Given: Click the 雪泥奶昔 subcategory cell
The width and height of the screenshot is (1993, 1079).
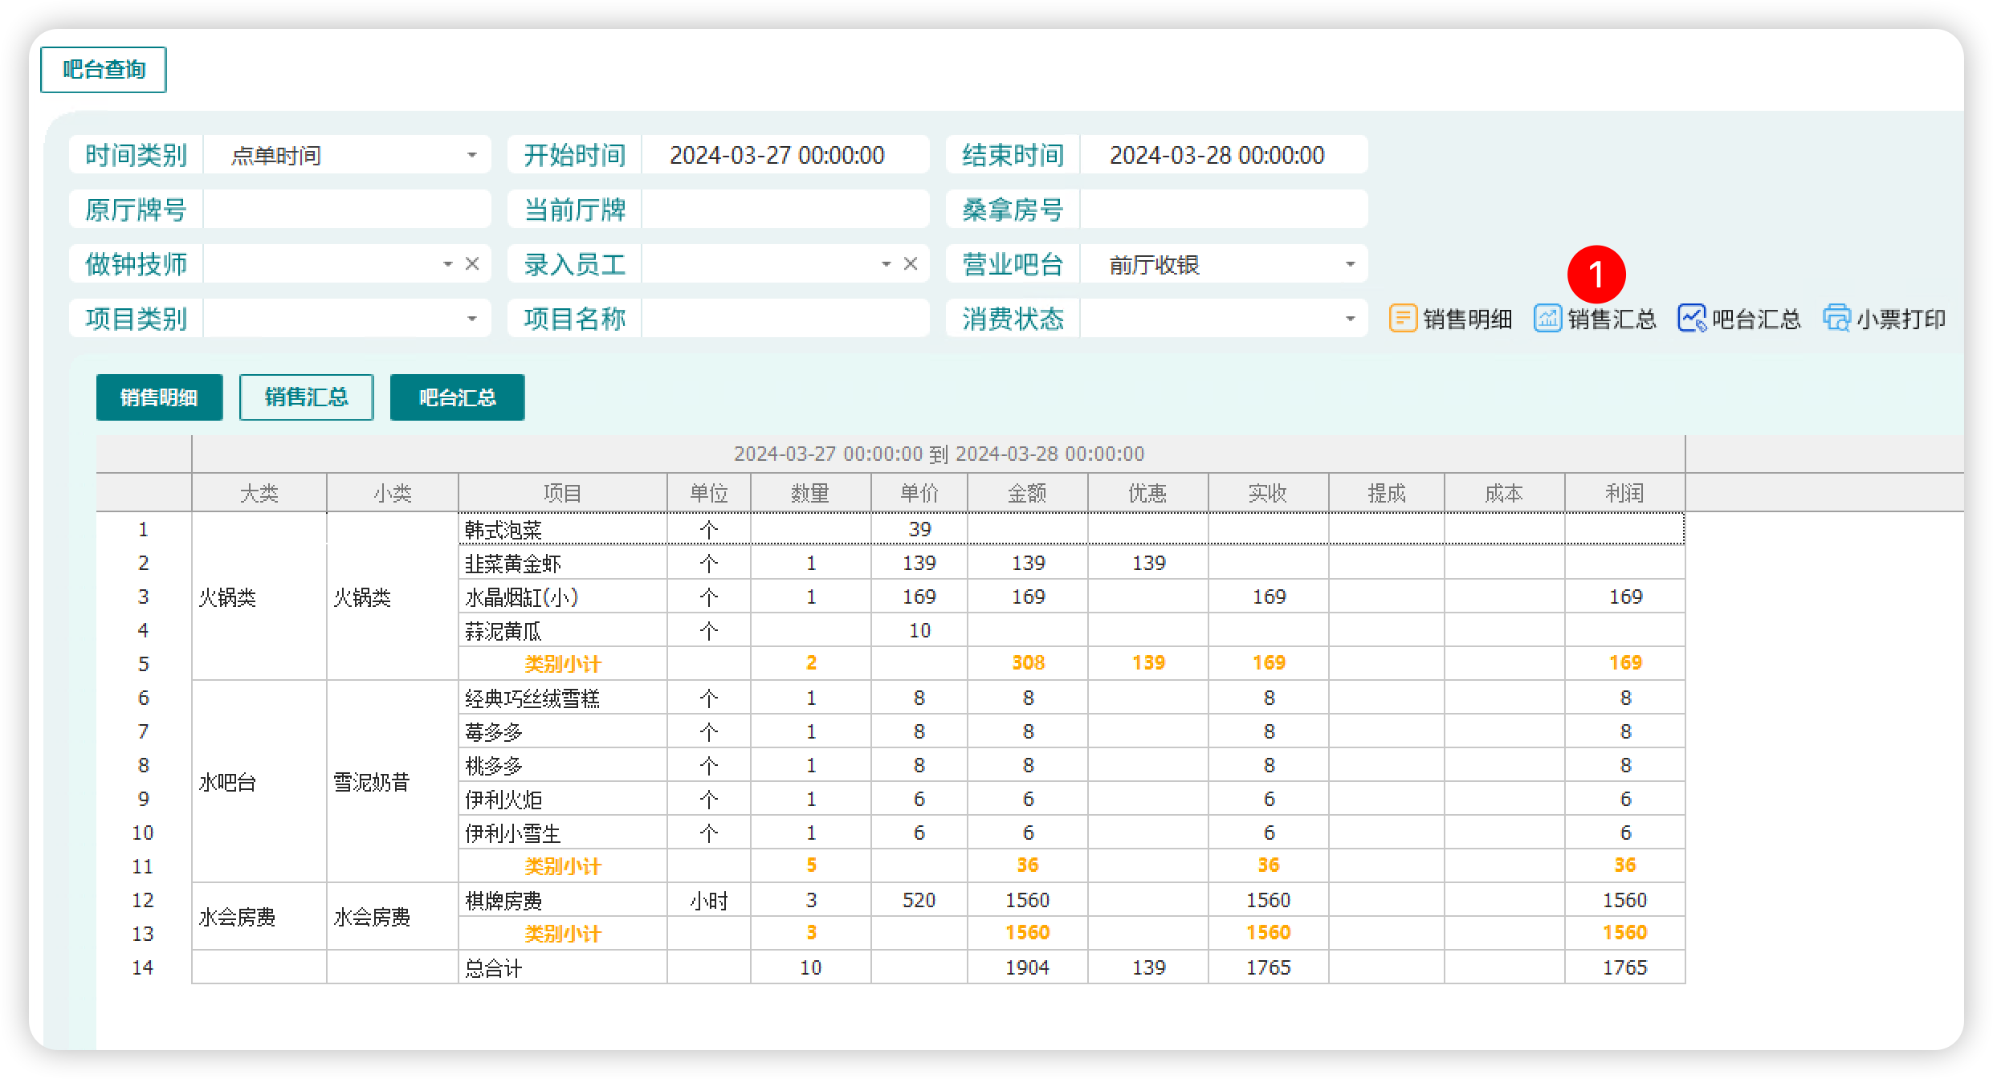Looking at the screenshot, I should click(x=393, y=782).
